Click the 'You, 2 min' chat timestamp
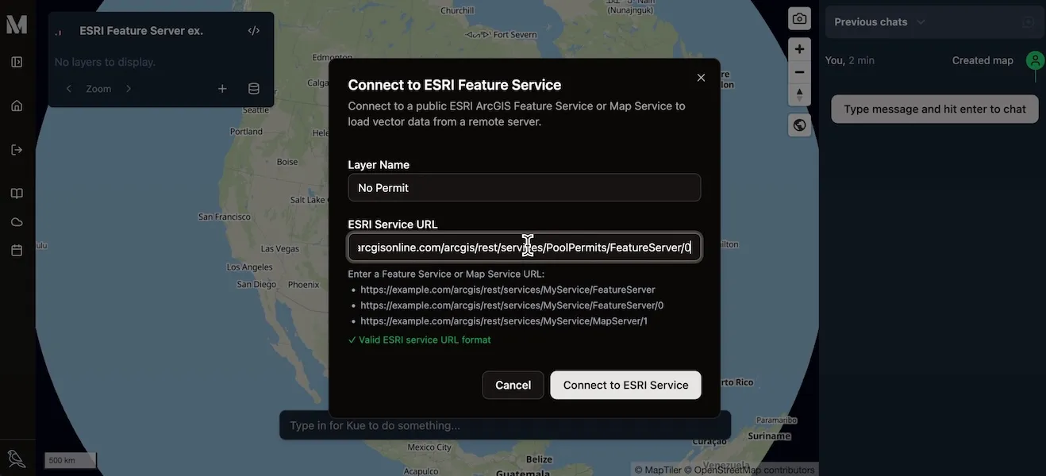Viewport: 1046px width, 476px height. (849, 60)
